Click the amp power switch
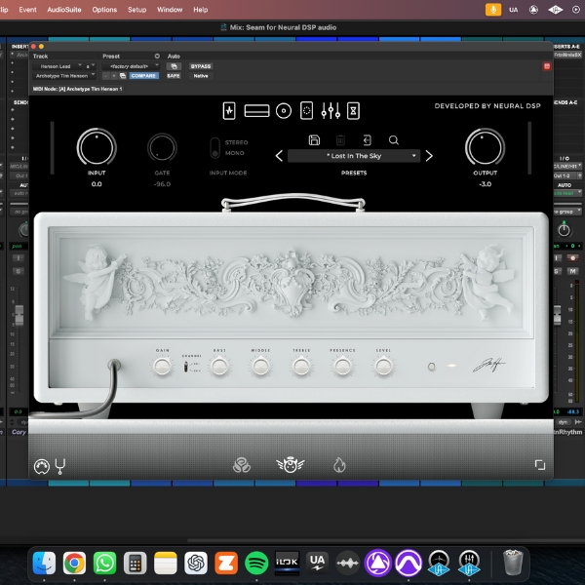Viewport: 585px width, 585px height. click(432, 367)
